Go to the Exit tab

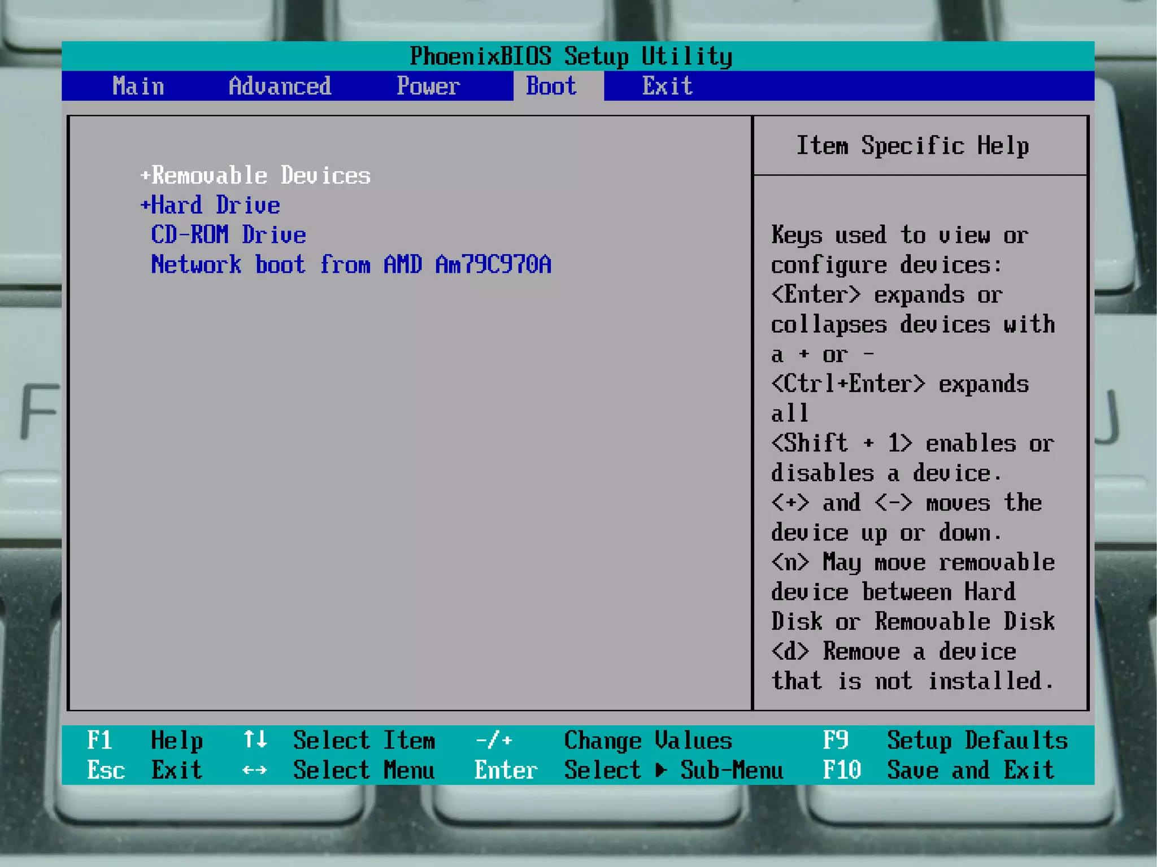(x=667, y=86)
